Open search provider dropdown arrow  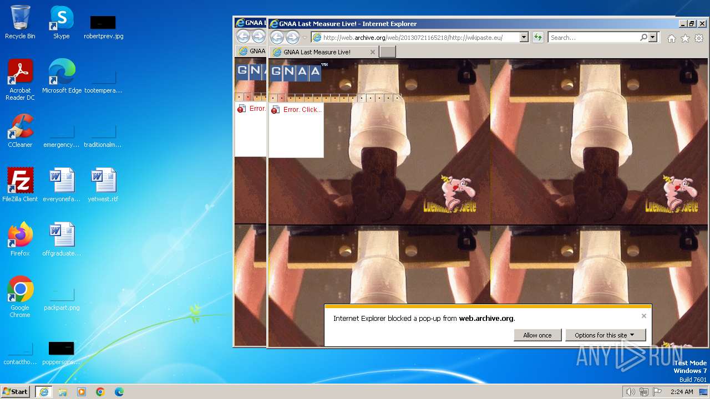pyautogui.click(x=652, y=38)
